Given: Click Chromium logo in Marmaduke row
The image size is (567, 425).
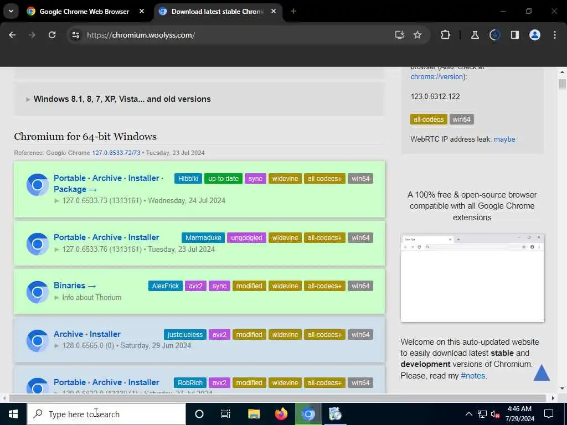Looking at the screenshot, I should [x=37, y=244].
